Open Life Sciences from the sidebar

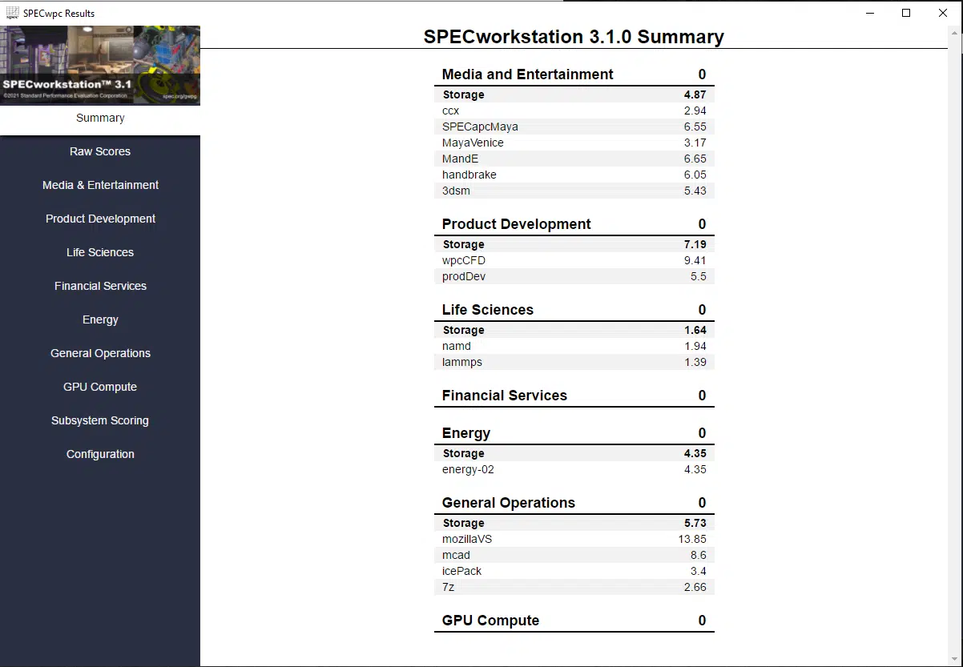(100, 252)
